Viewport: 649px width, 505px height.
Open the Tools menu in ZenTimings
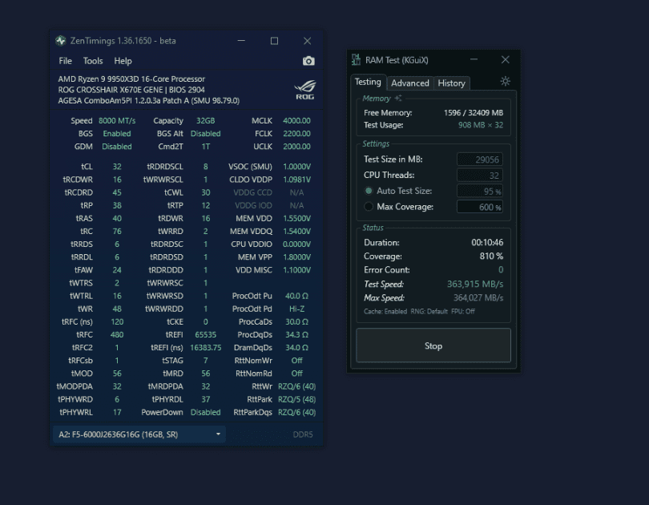point(93,61)
